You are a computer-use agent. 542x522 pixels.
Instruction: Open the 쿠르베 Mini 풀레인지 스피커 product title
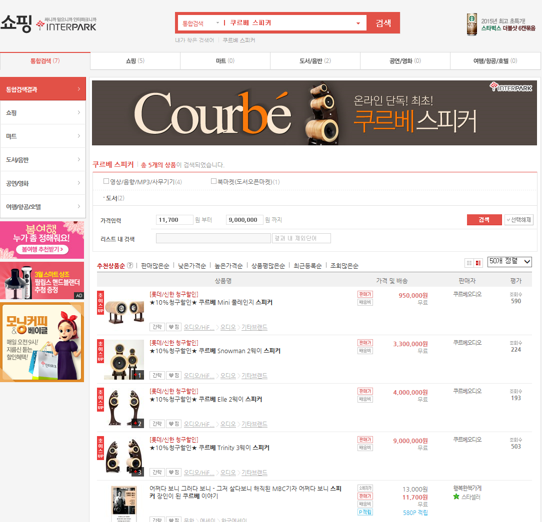[211, 302]
